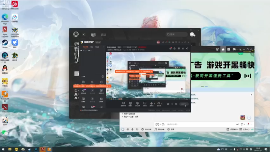The image size is (270, 152).
Task: Select the 全屏1 source row
Action: 92,51
